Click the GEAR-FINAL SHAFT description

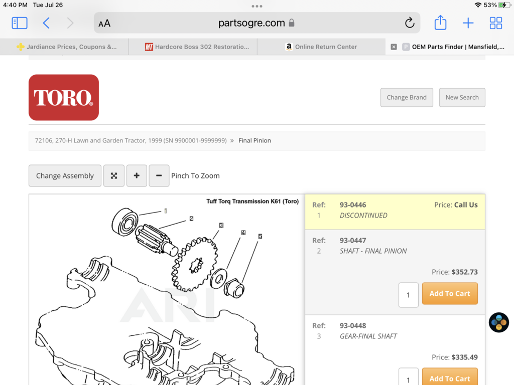click(x=368, y=336)
